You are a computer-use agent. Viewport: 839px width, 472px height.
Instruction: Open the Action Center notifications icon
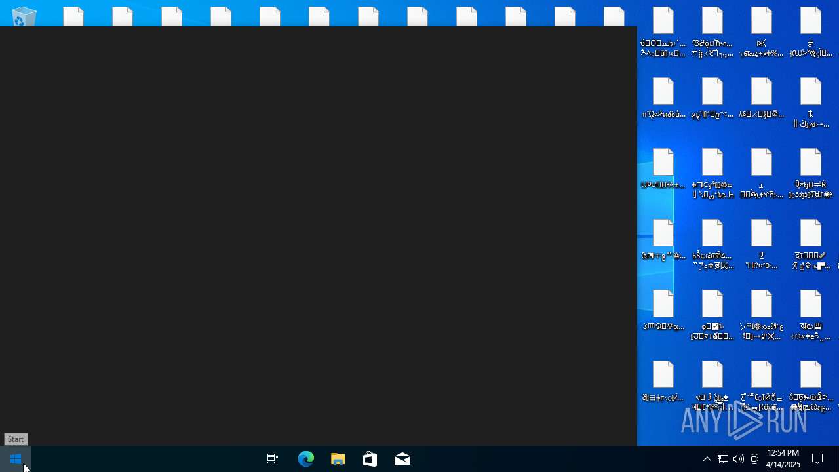point(817,459)
